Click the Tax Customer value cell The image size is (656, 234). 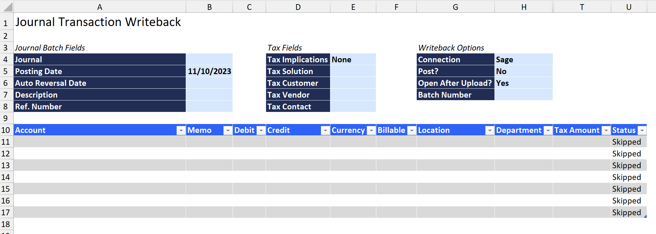(353, 83)
